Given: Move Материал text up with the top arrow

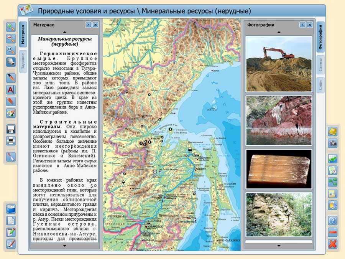Looking at the screenshot, I should [64, 32].
